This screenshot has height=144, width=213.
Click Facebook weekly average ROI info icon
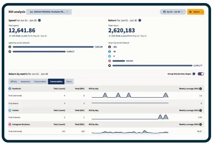200,89
